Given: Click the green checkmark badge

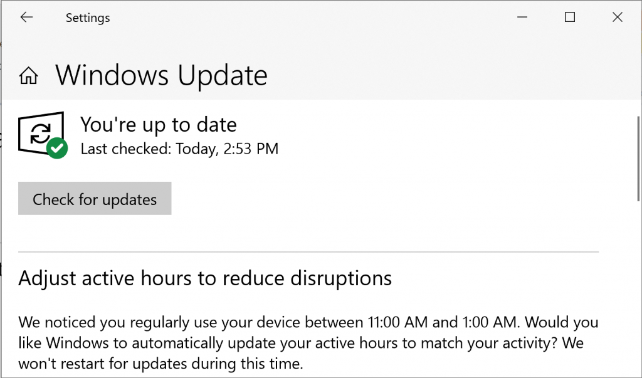Looking at the screenshot, I should coord(57,148).
